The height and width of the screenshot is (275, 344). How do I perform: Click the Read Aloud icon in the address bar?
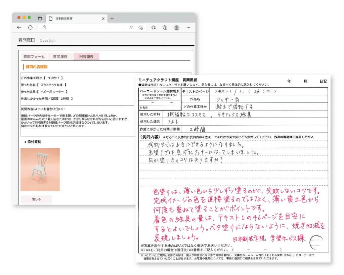[x=131, y=28]
